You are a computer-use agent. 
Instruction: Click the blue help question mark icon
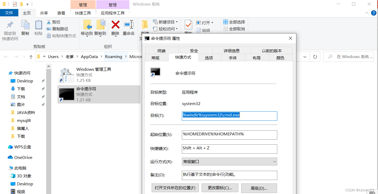point(374,12)
